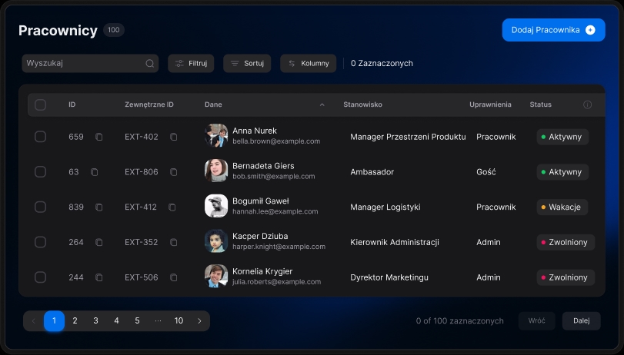Click email bella.brown@example.com
The width and height of the screenshot is (624, 355).
click(276, 141)
